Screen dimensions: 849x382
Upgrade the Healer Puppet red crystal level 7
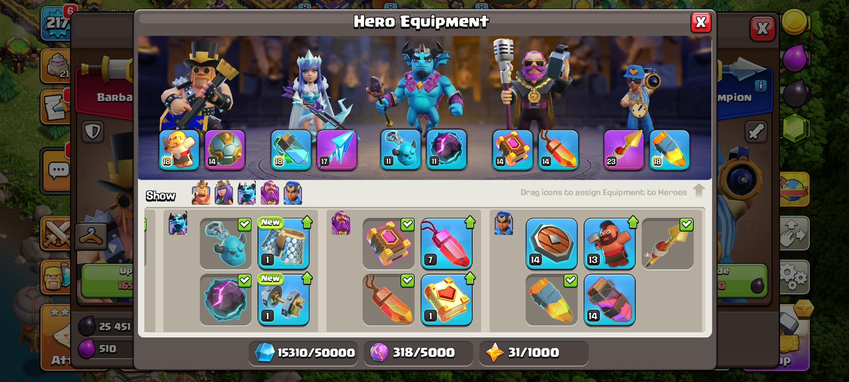click(446, 244)
